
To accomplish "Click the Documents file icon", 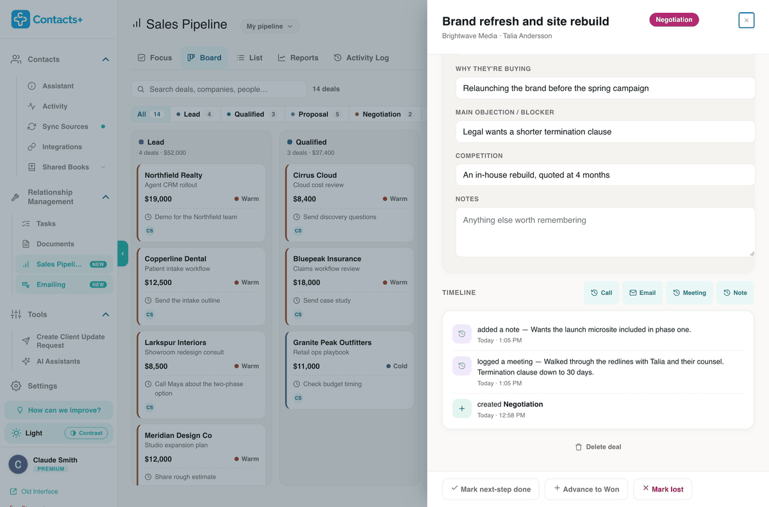I will click(26, 244).
